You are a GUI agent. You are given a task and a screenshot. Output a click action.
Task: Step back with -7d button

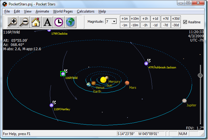(x=166, y=25)
